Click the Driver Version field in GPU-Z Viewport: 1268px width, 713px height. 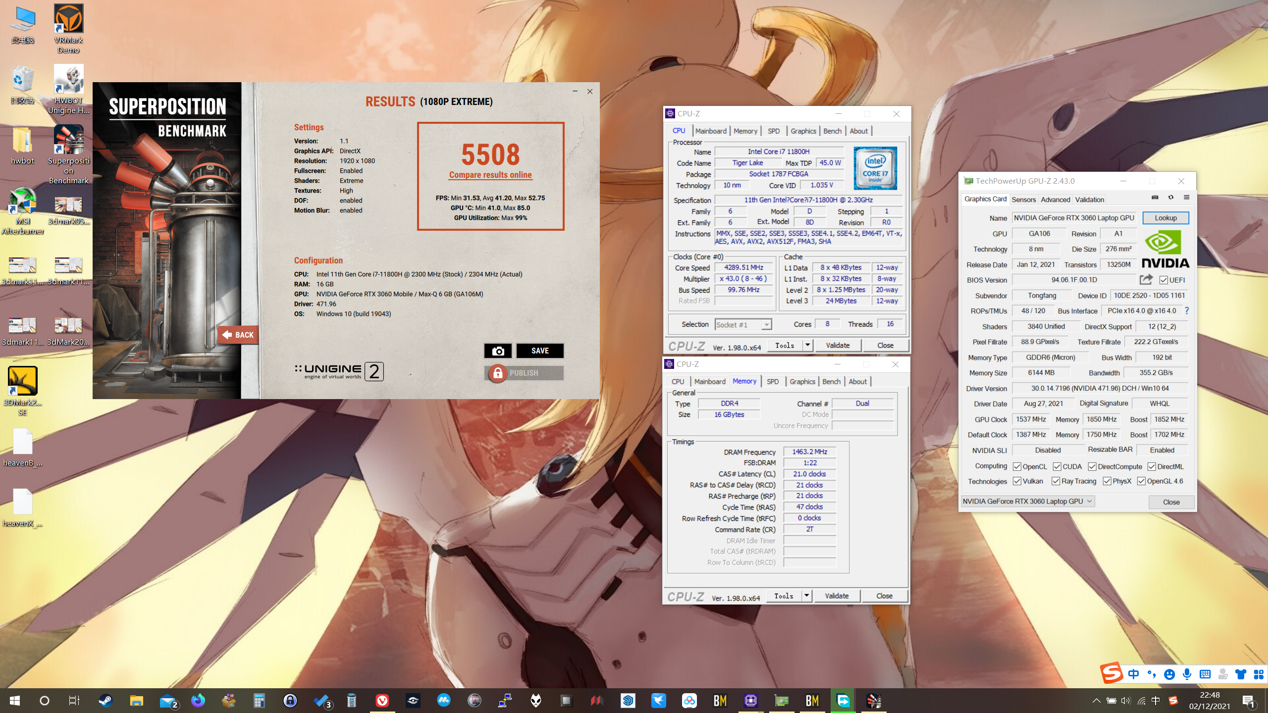(x=1100, y=388)
